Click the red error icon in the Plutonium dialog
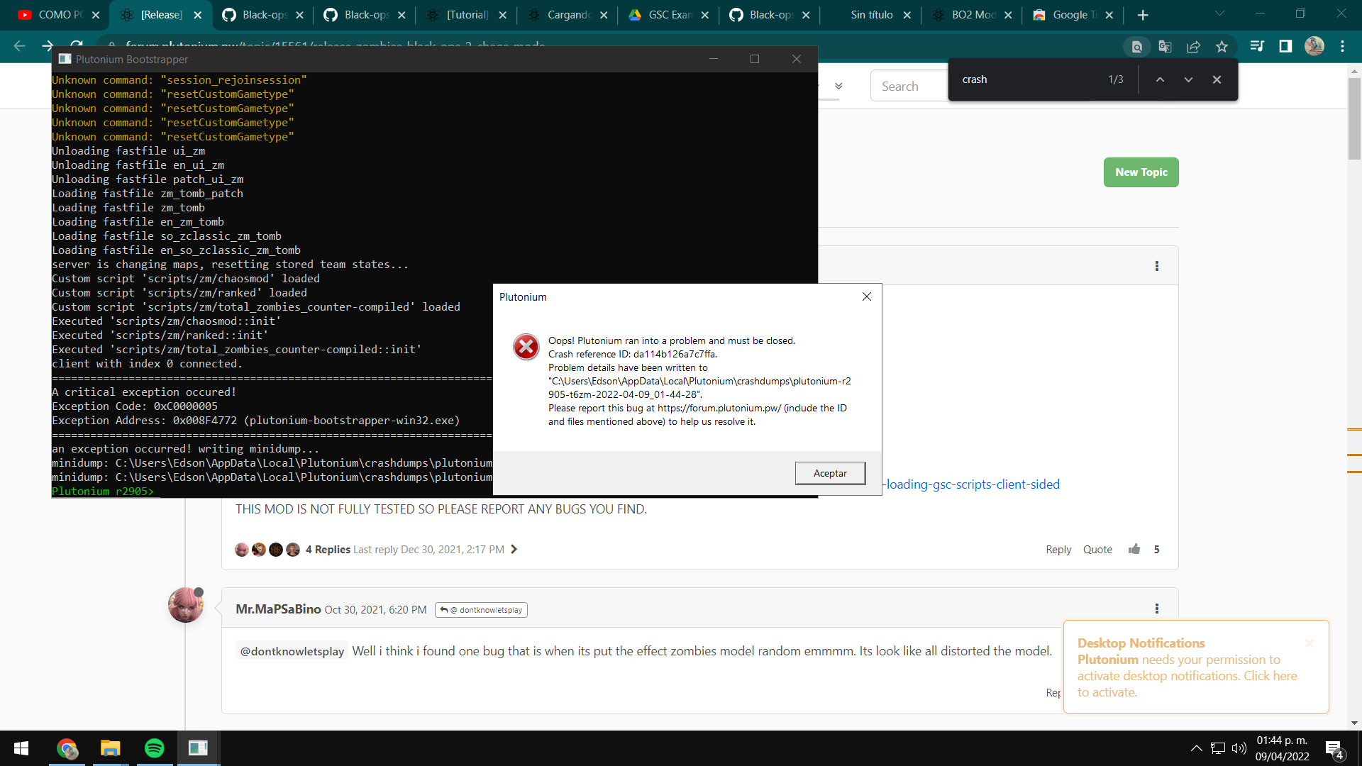Image resolution: width=1362 pixels, height=766 pixels. (x=526, y=347)
